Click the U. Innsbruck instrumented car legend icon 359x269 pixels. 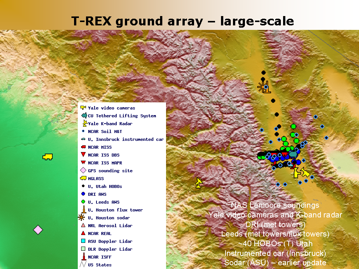(x=83, y=139)
